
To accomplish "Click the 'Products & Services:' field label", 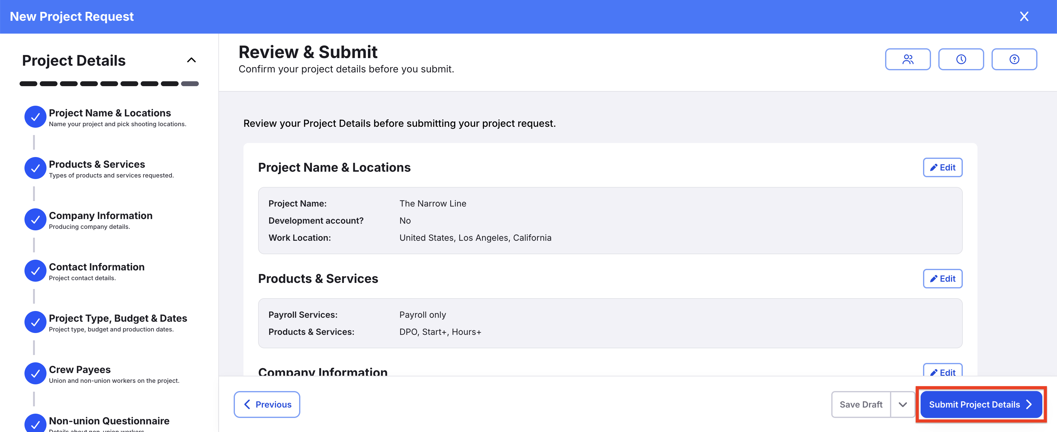I will tap(311, 332).
